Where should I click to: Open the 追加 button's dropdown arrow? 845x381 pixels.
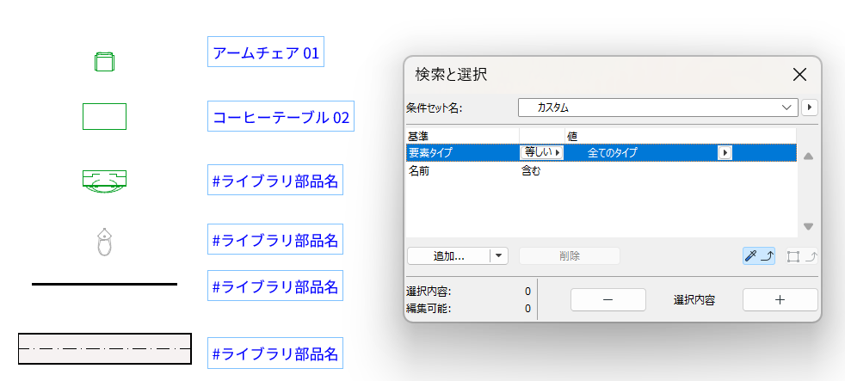tap(499, 256)
